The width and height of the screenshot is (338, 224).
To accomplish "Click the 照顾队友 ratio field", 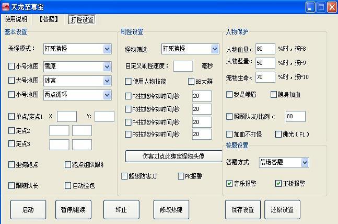I will [296, 116].
